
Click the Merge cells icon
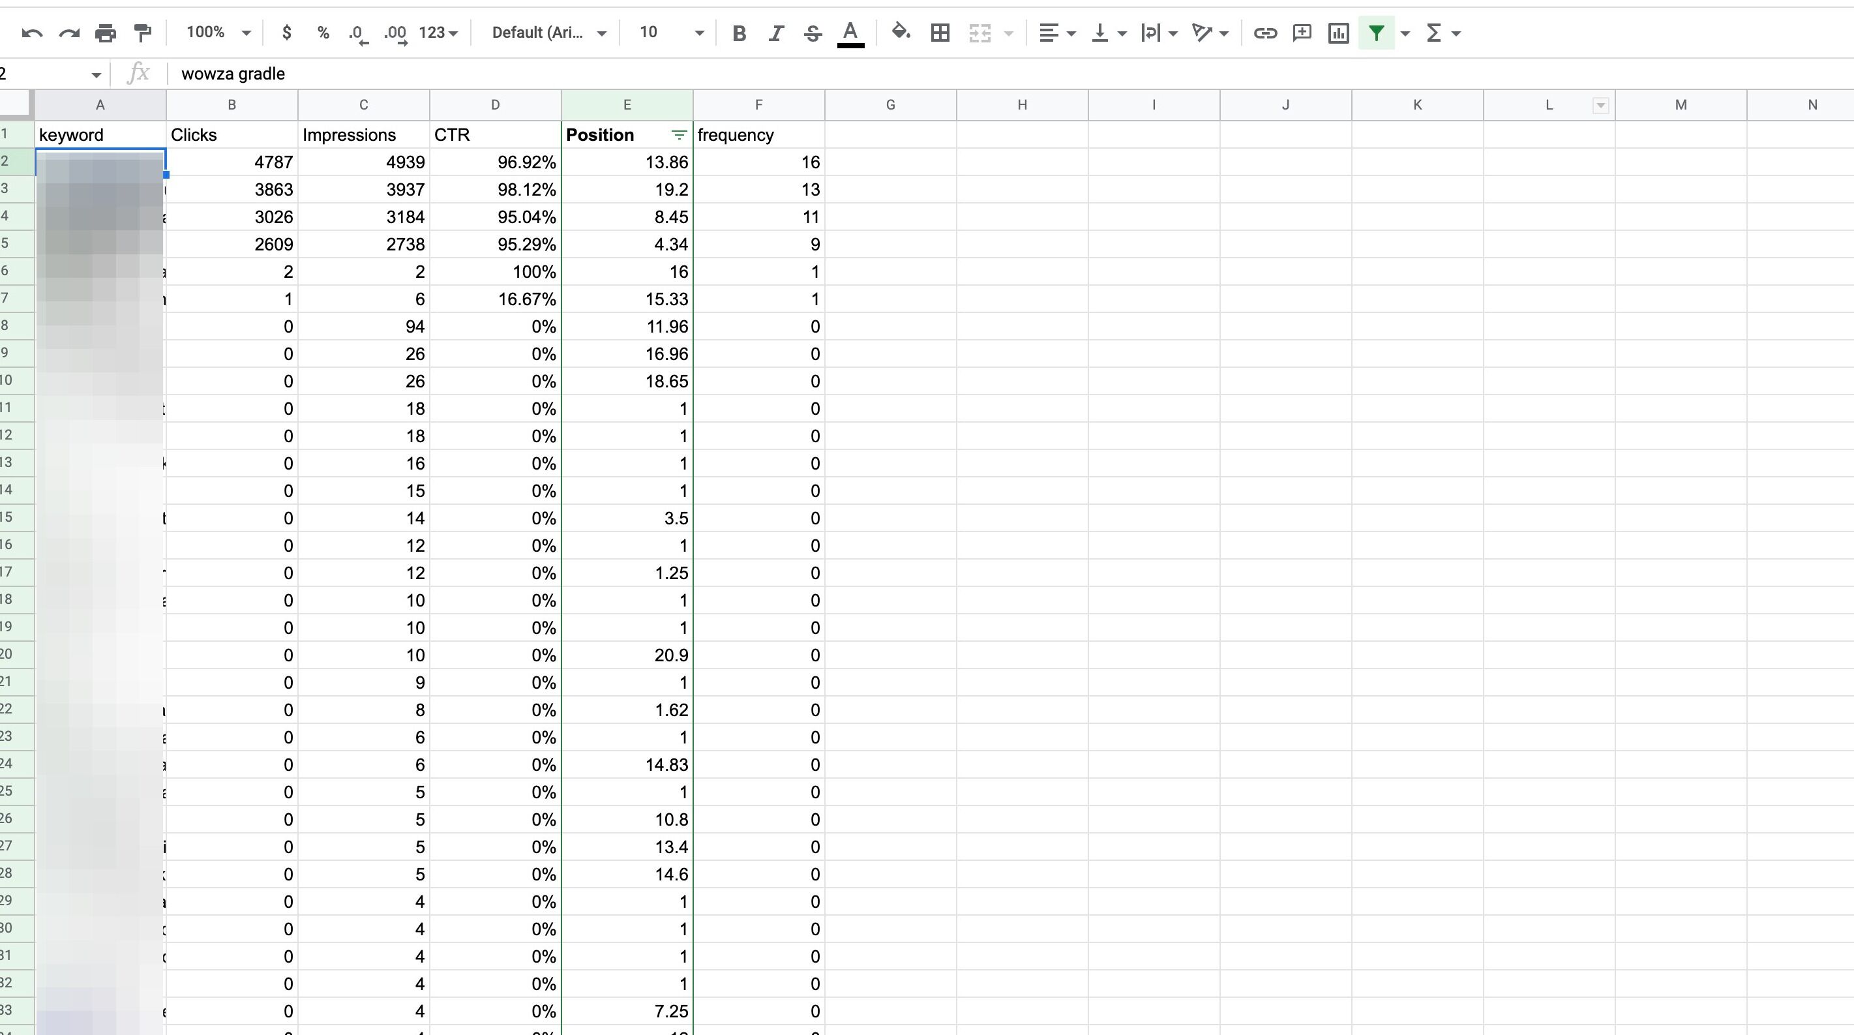point(979,33)
